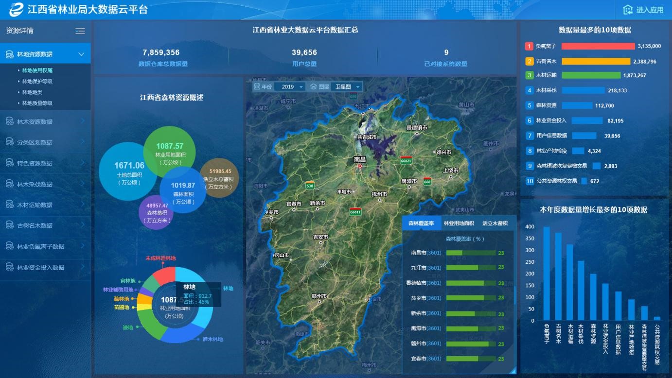Click the 九江市(3602) row label
The height and width of the screenshot is (378, 672).
click(426, 268)
